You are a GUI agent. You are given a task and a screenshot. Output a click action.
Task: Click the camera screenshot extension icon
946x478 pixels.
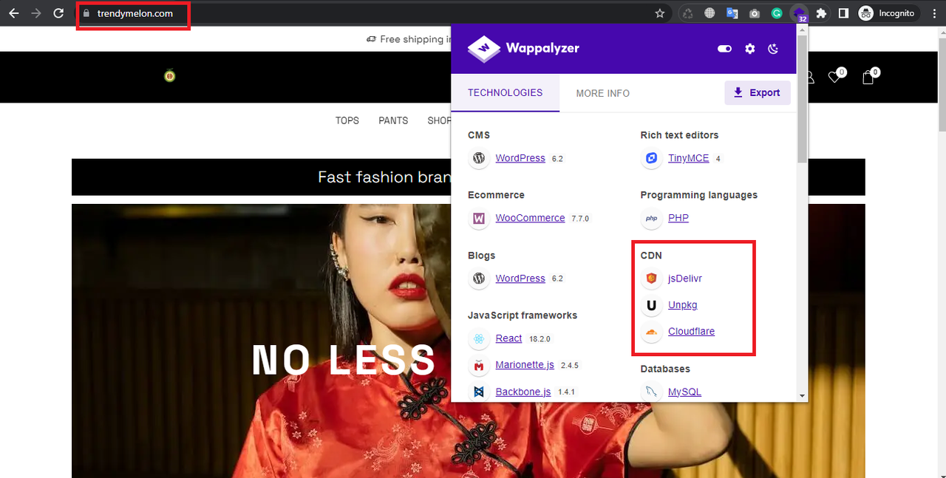coord(754,13)
